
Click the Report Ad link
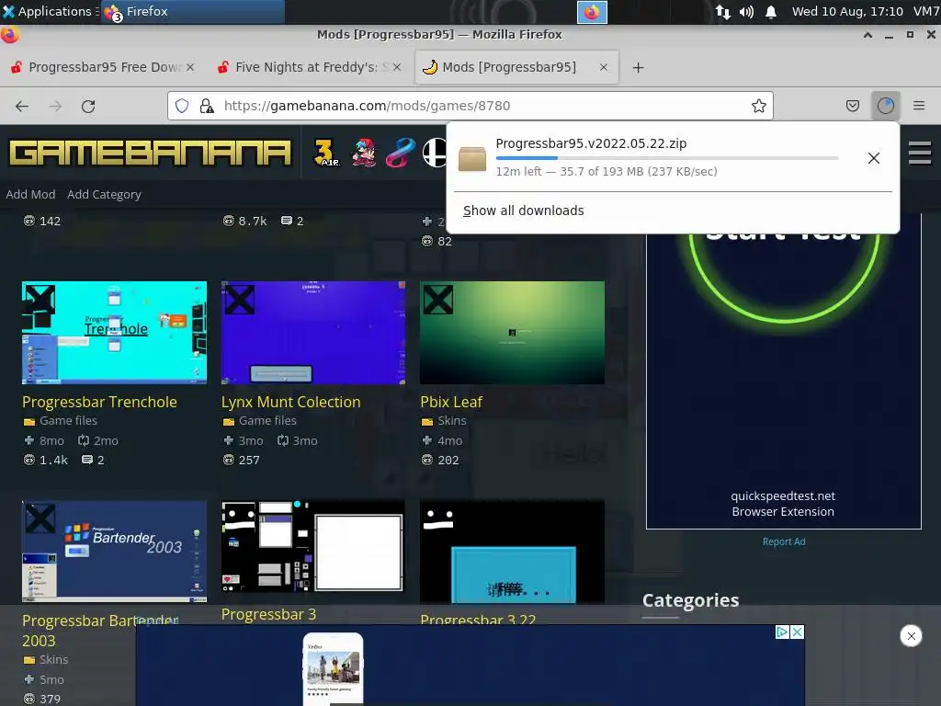click(784, 541)
